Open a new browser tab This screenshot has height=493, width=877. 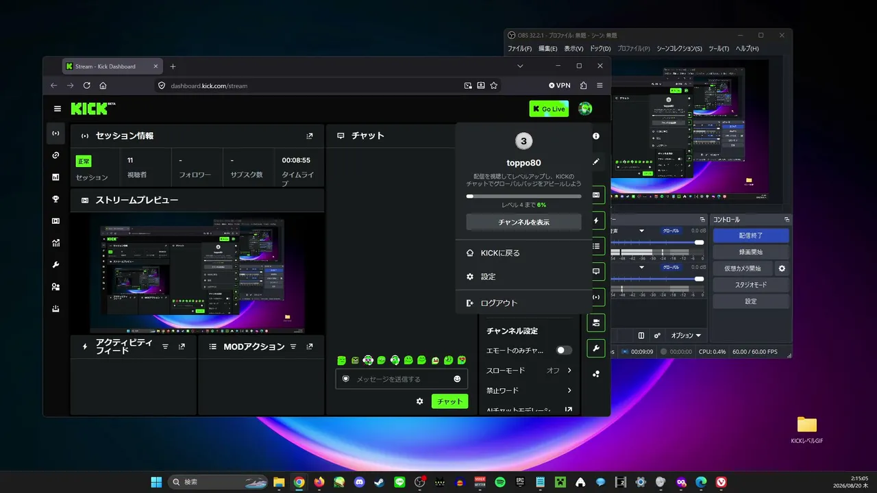pyautogui.click(x=173, y=66)
